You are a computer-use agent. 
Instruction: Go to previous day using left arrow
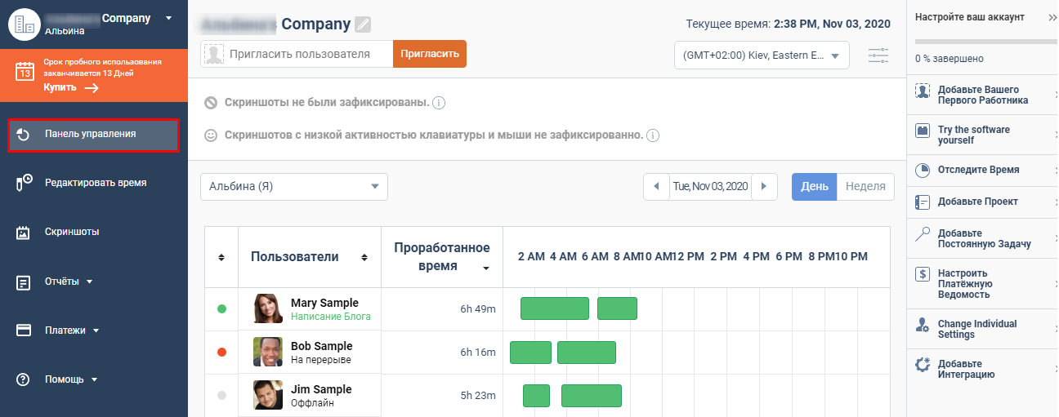pyautogui.click(x=655, y=186)
